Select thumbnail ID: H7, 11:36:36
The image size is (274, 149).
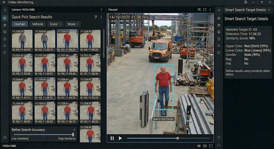(x=90, y=65)
